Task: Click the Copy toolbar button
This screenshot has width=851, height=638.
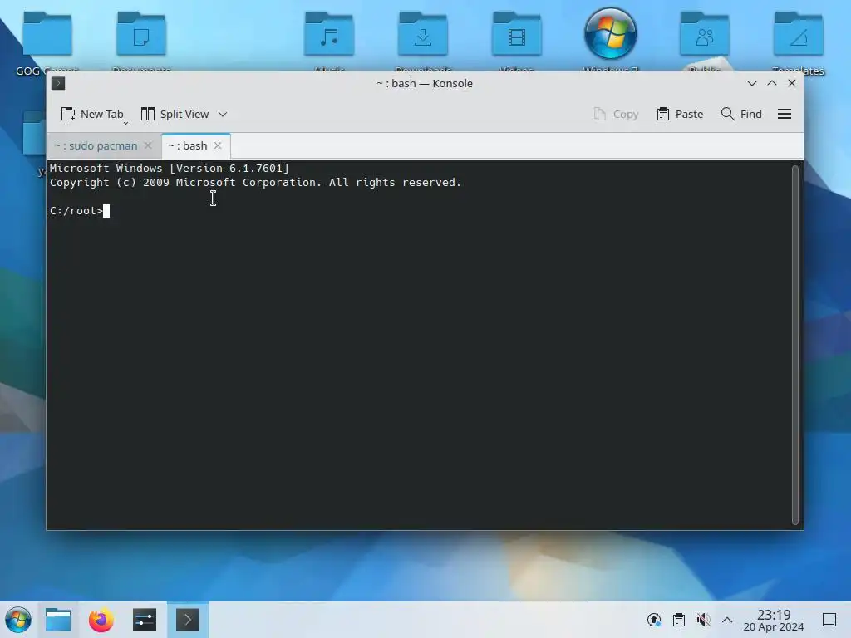Action: [x=616, y=114]
